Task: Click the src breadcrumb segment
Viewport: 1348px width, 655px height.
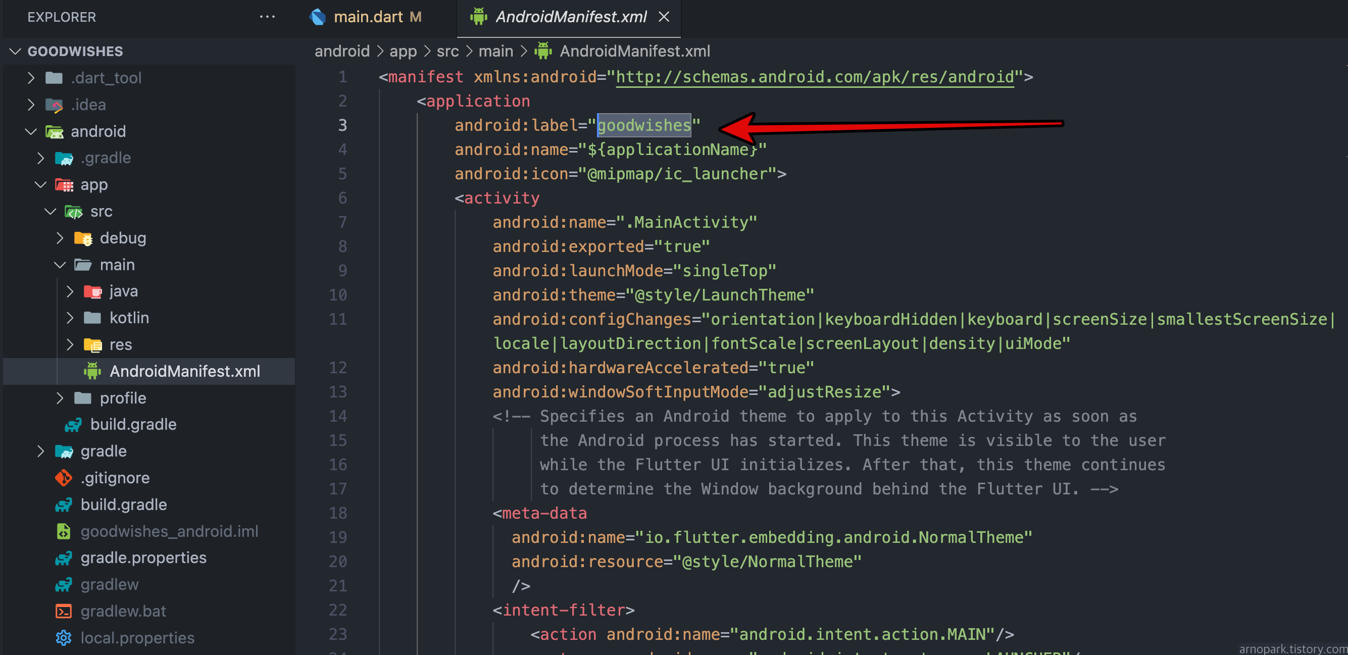Action: click(447, 51)
